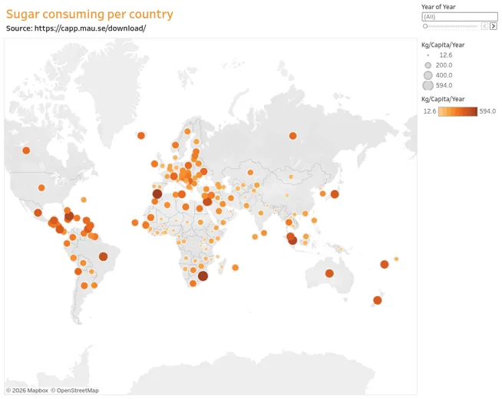Click the lower Kg/Capita/Year color legend title
This screenshot has height=399, width=502.
[x=443, y=99]
